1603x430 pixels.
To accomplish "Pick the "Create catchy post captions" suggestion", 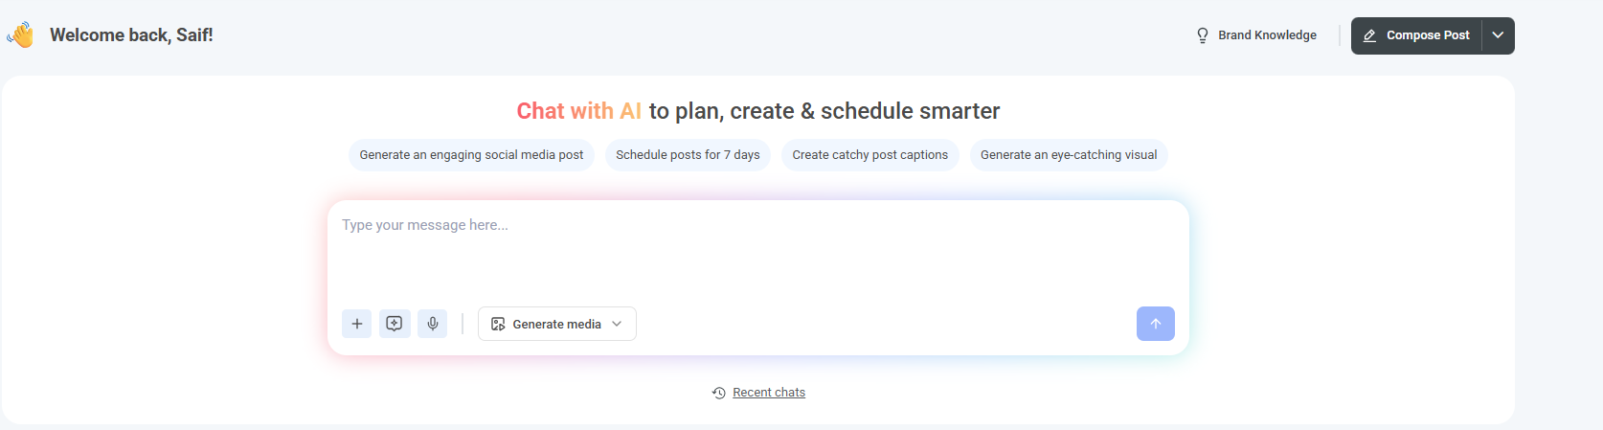I will point(869,155).
